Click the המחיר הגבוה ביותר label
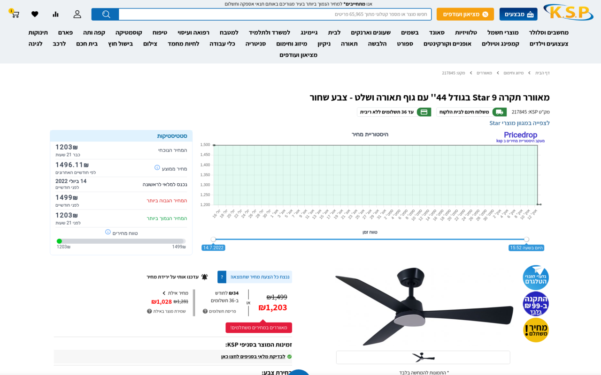The width and height of the screenshot is (601, 375). (167, 201)
